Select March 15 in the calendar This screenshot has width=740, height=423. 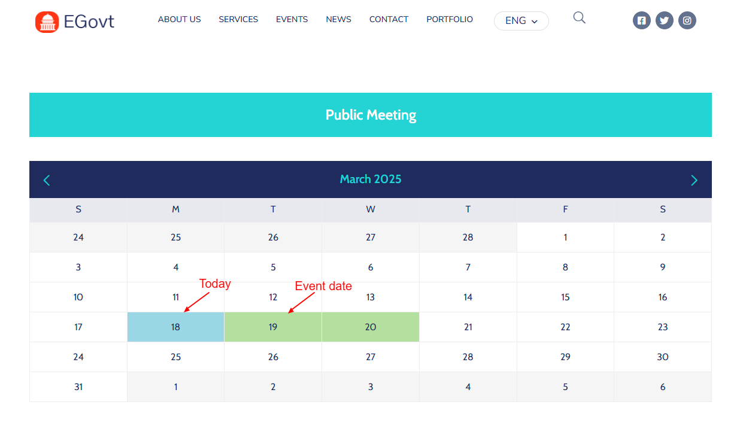[x=565, y=297]
